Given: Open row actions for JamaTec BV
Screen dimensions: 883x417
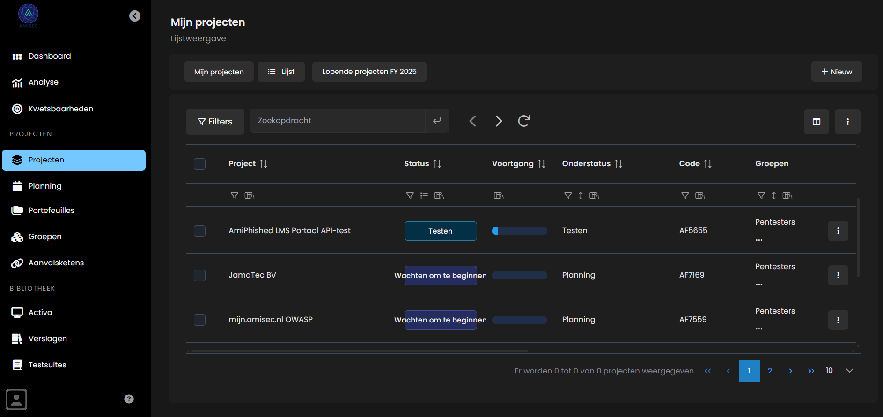Looking at the screenshot, I should [838, 275].
